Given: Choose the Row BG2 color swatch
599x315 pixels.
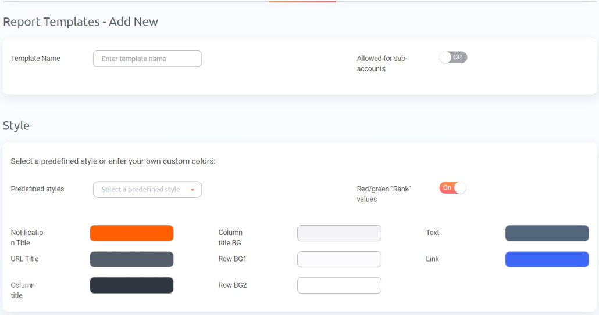Looking at the screenshot, I should pos(339,285).
